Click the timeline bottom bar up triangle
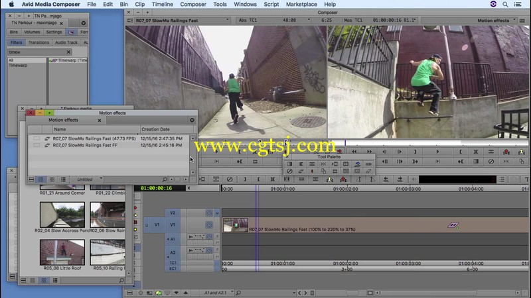 click(185, 293)
